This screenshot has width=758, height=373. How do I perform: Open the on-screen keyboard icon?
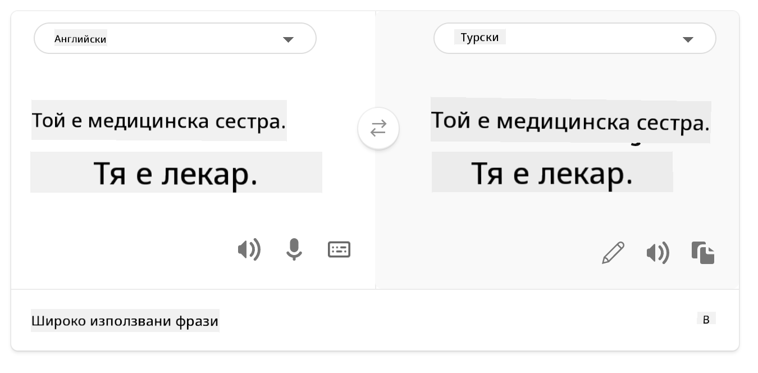point(339,249)
